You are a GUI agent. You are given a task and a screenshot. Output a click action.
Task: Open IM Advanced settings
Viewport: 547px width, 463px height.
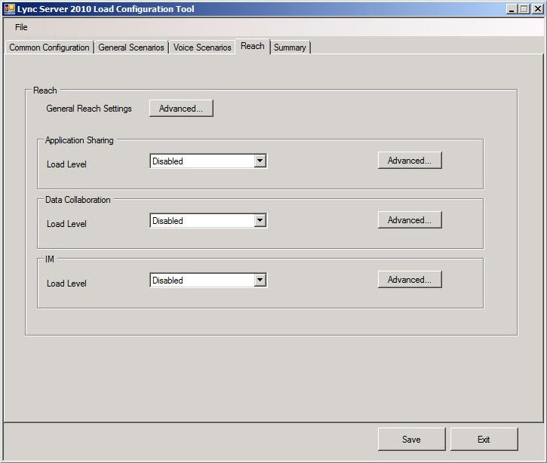point(410,280)
